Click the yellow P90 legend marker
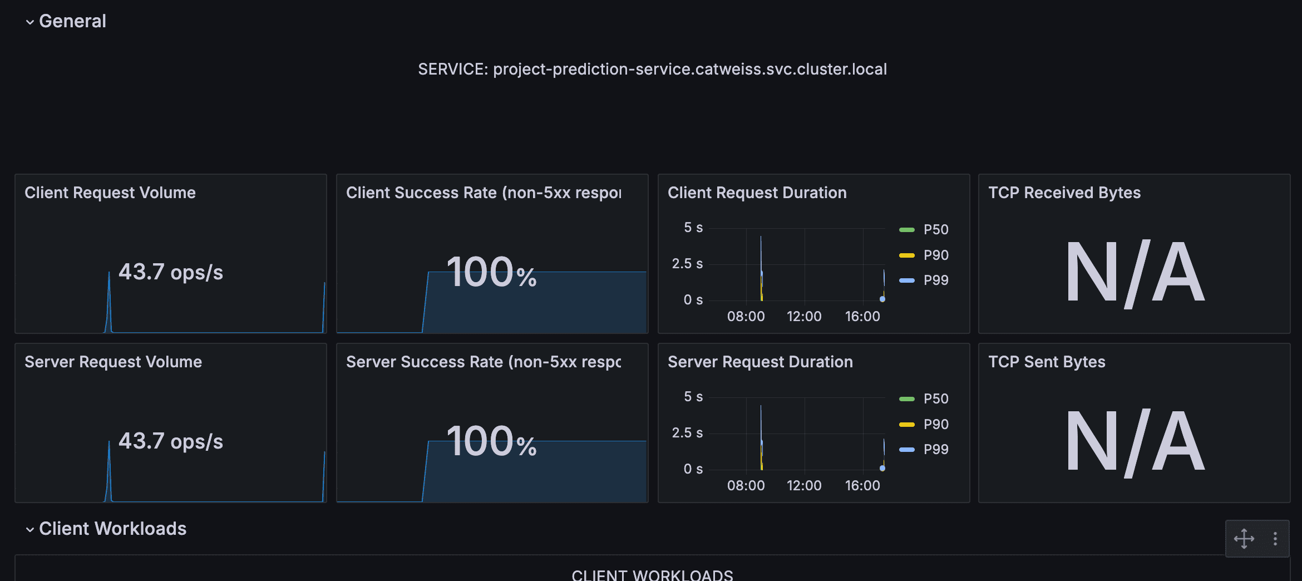Image resolution: width=1302 pixels, height=581 pixels. [x=907, y=254]
